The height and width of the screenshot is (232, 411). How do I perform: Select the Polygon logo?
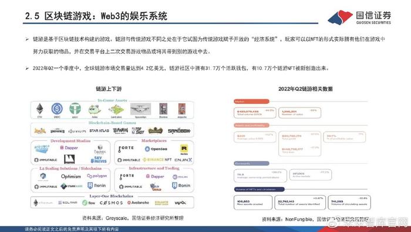97,176
